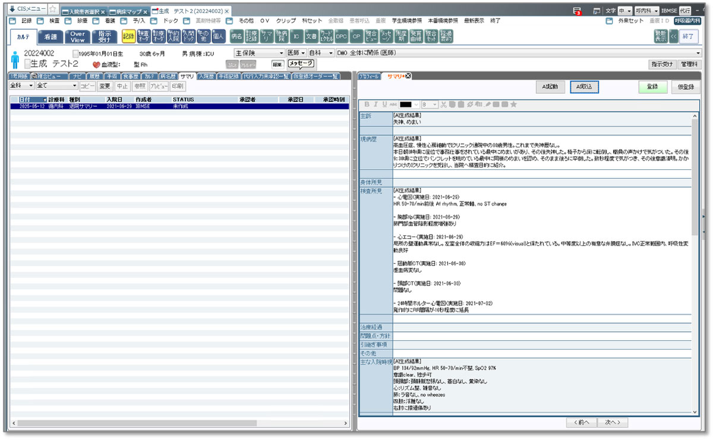Click the star icon in editor toolbar
Screen dimensions: 713x440
tap(513, 105)
